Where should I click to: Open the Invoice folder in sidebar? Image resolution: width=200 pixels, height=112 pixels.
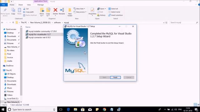point(9,57)
